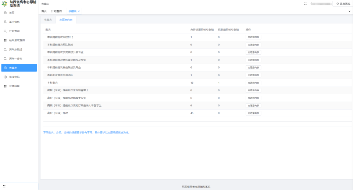The width and height of the screenshot is (353, 190).
Task: Click the blue notice text 不同批次、分段、分类的填报要求
Action: [x=86, y=132]
